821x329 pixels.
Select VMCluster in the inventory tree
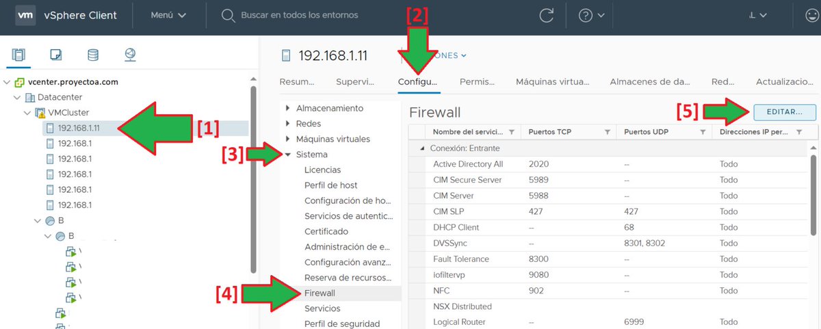[68, 112]
